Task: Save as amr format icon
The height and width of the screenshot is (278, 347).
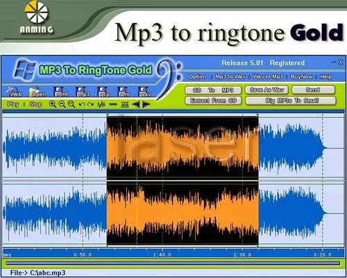Action: pyautogui.click(x=124, y=92)
